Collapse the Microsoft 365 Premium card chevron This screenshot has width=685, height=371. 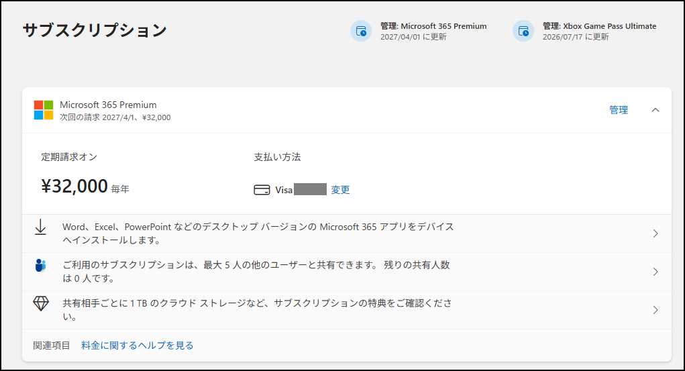[655, 110]
